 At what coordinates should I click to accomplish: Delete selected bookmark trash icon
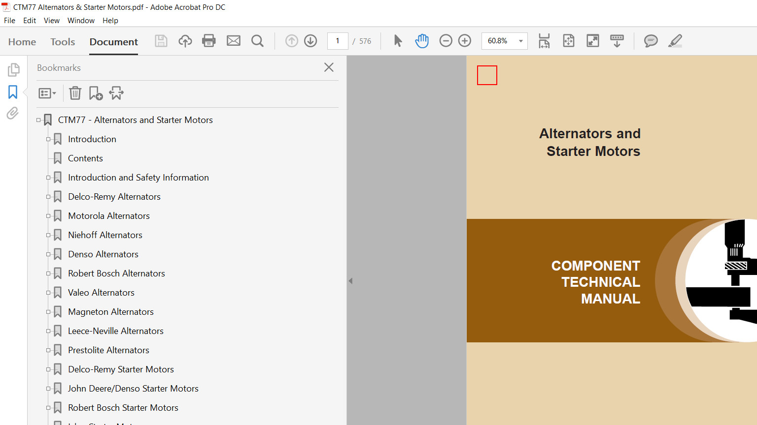pos(75,93)
